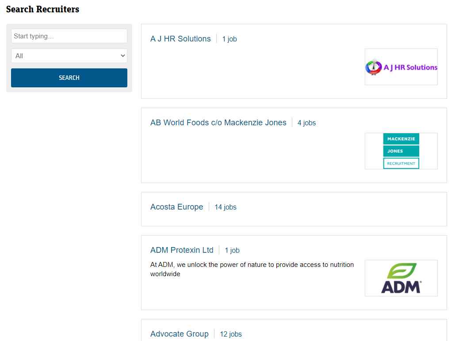Image resolution: width=455 pixels, height=341 pixels.
Task: View the 1 job from ADM Protexin
Action: click(232, 251)
